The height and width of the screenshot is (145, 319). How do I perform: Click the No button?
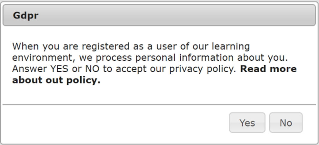(x=286, y=123)
